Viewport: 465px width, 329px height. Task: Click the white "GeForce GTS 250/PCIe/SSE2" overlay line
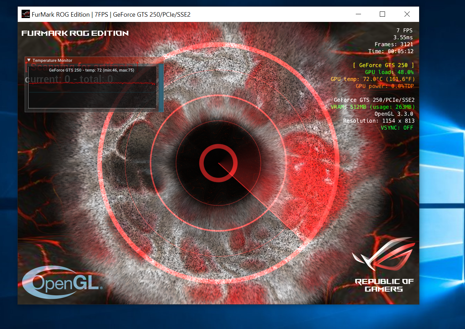click(x=374, y=100)
